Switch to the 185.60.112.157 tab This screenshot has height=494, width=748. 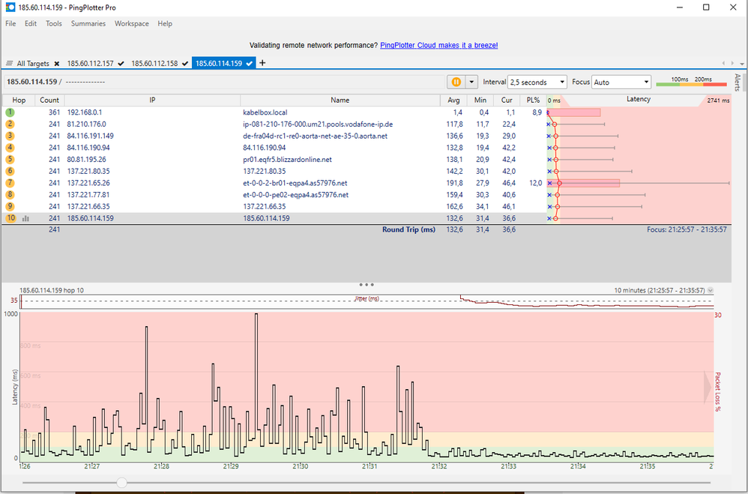click(91, 64)
